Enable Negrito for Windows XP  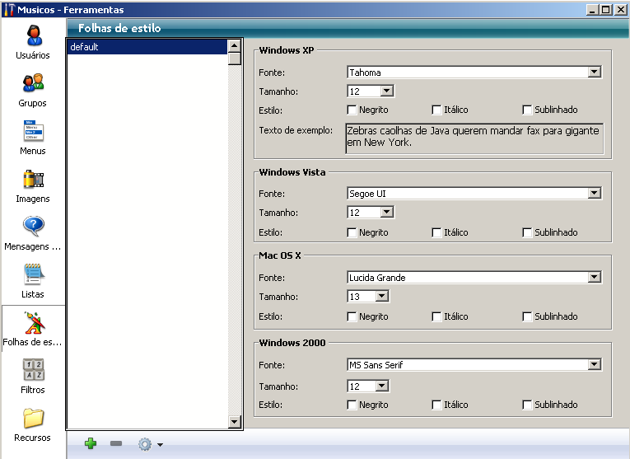[x=352, y=110]
